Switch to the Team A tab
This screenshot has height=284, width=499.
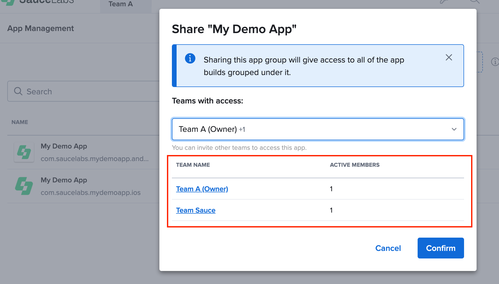click(x=121, y=4)
